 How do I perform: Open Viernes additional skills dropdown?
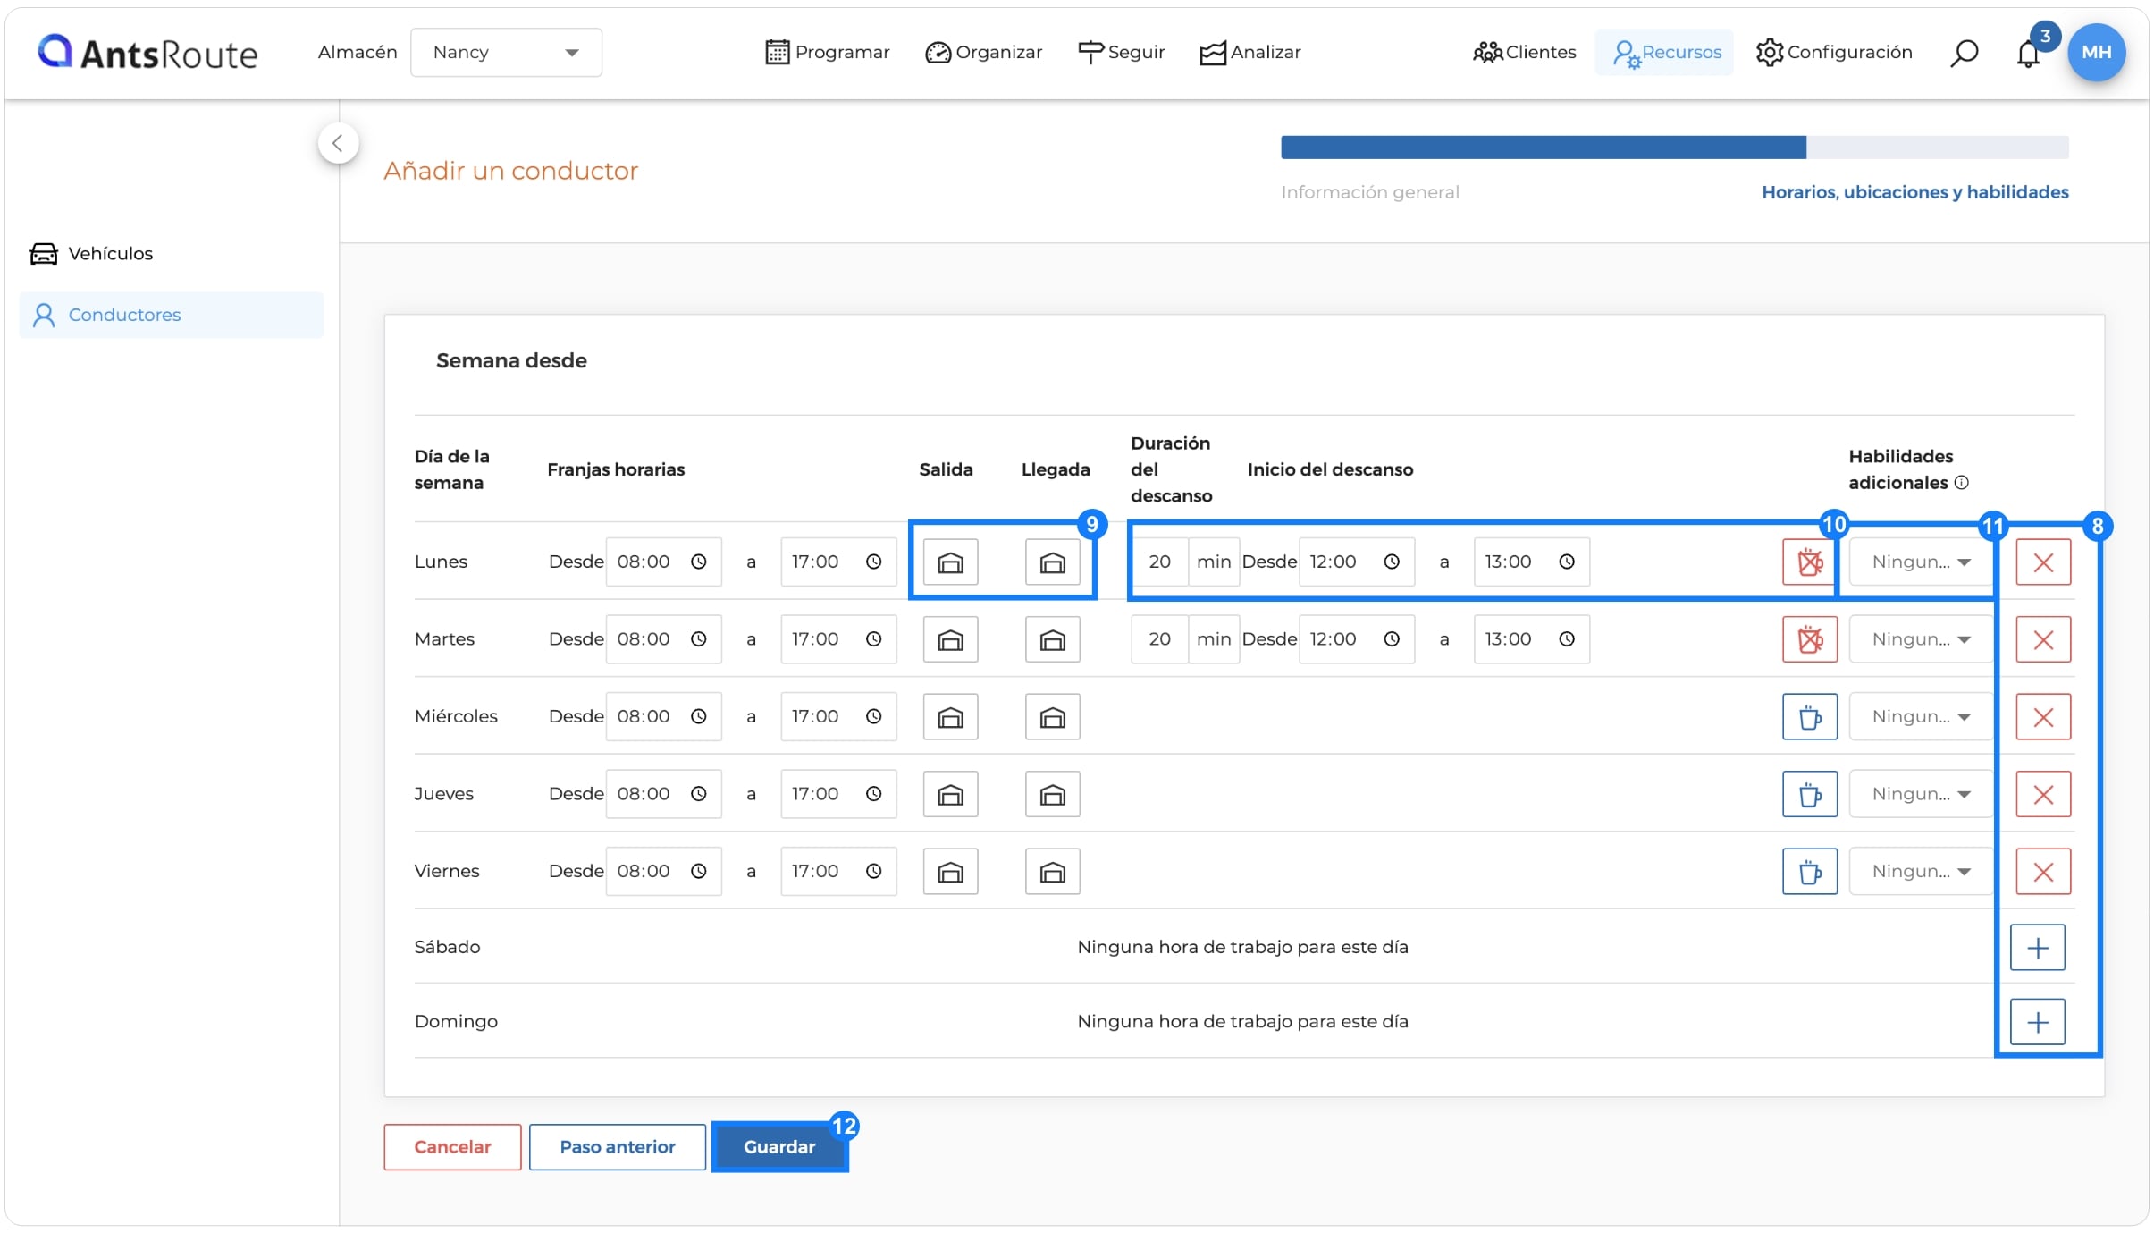point(1920,872)
